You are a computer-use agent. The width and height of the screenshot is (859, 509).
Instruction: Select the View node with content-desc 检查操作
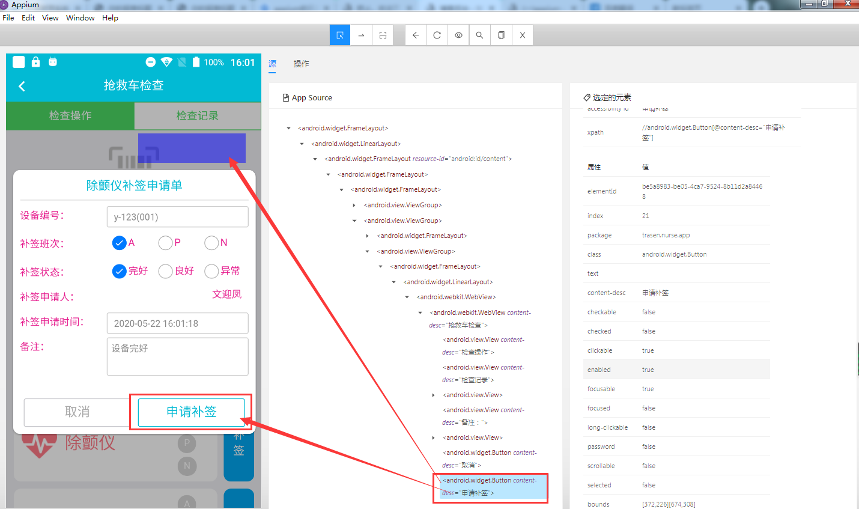484,346
